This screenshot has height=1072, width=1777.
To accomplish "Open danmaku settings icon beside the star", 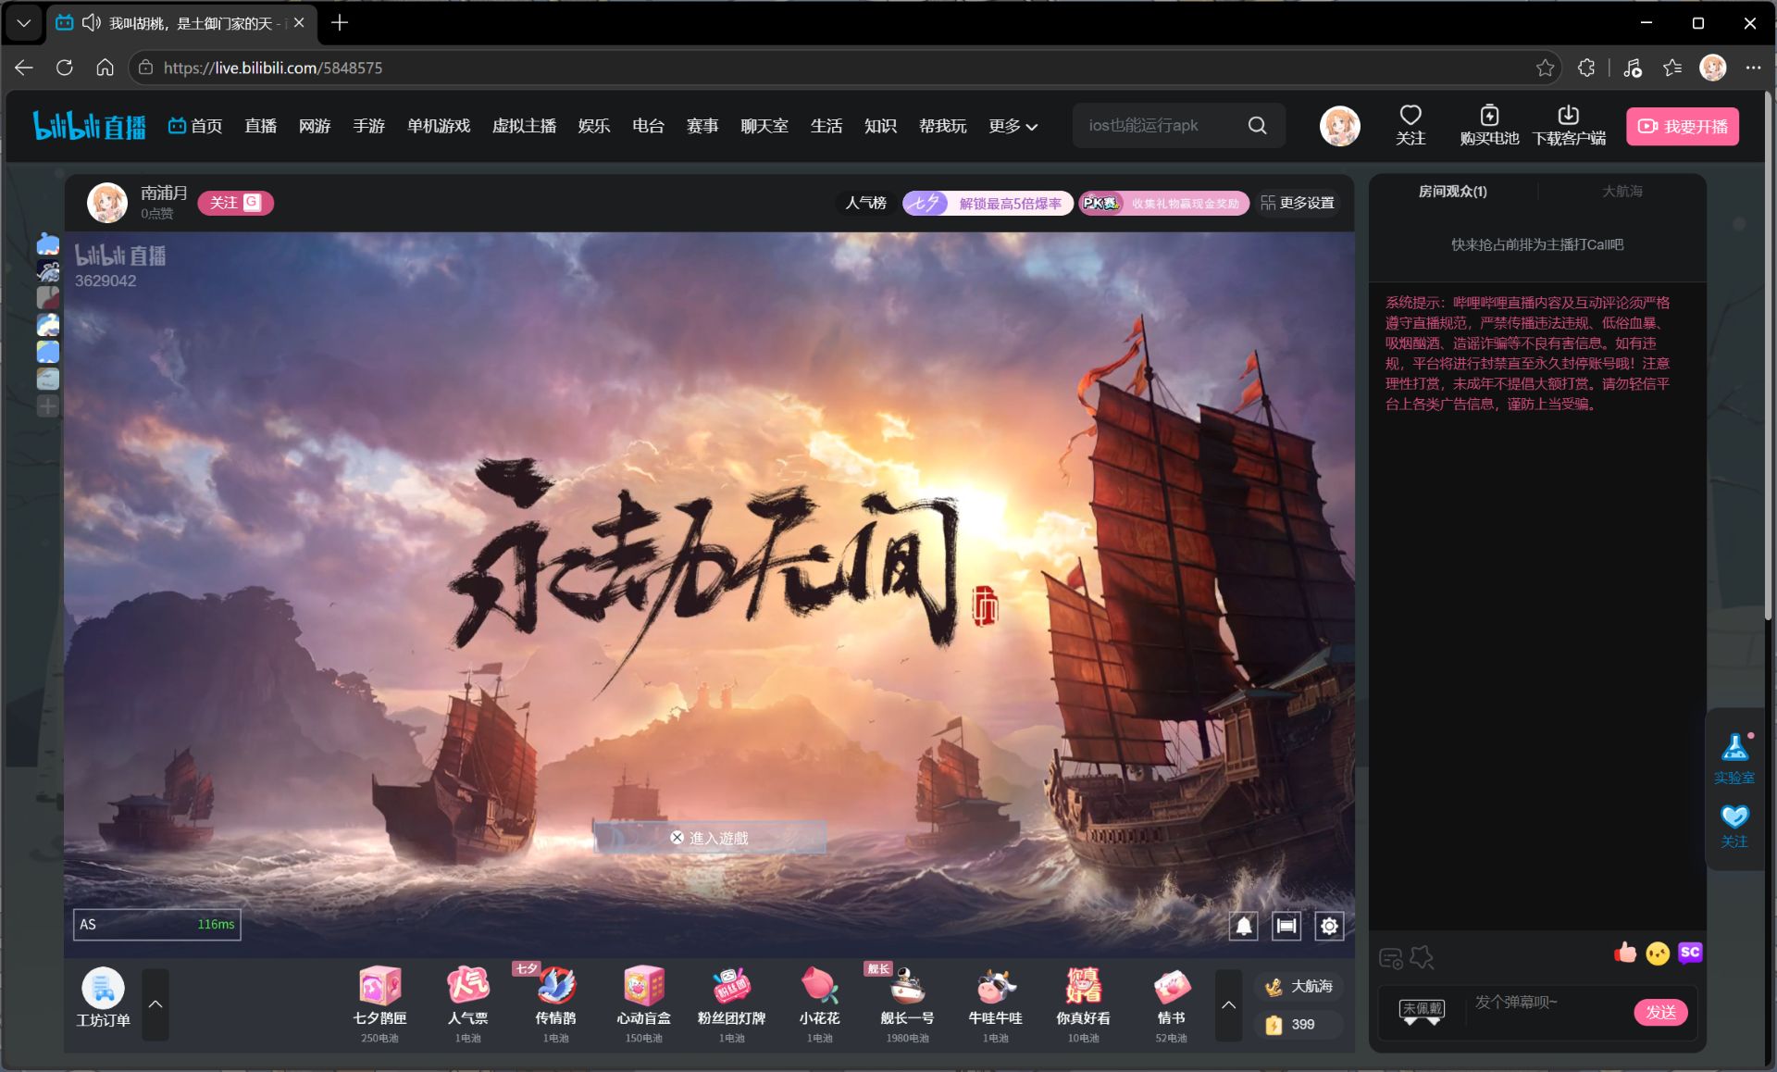I will [1390, 958].
